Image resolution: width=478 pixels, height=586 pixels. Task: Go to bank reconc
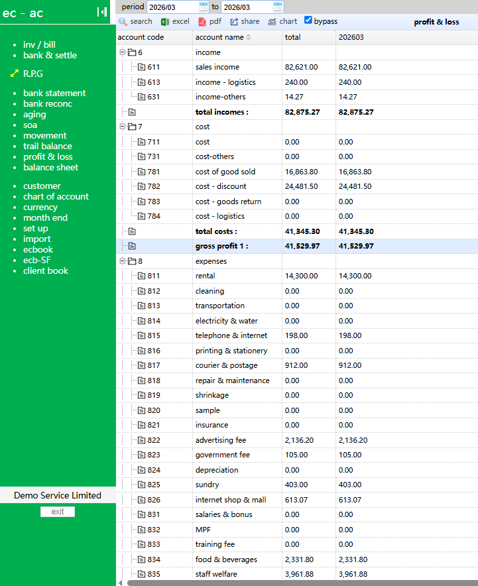click(48, 103)
